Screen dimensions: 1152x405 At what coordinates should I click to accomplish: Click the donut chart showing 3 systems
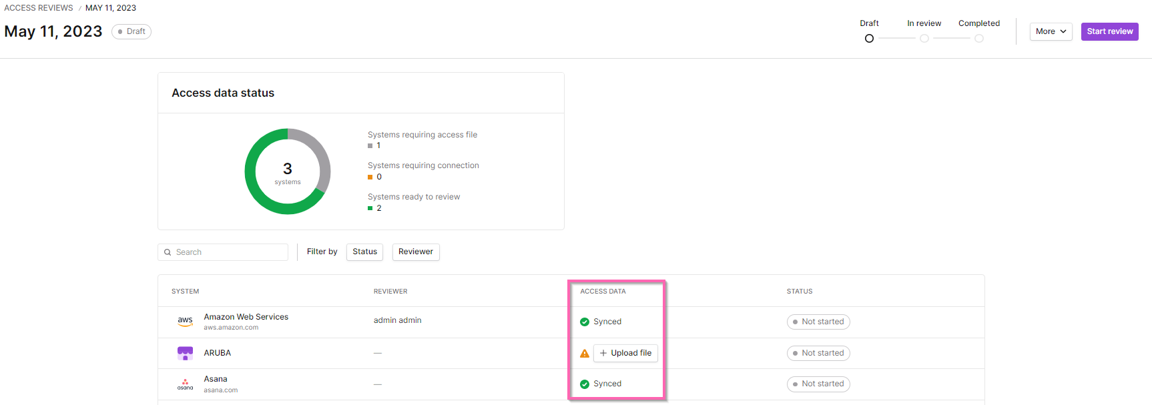pos(288,171)
